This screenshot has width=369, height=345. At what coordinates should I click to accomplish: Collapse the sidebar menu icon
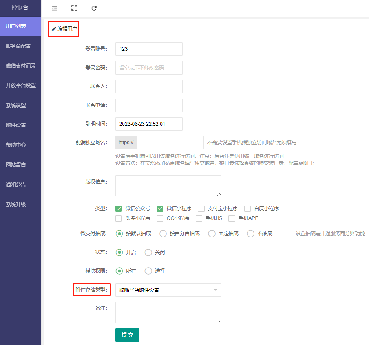[x=55, y=8]
